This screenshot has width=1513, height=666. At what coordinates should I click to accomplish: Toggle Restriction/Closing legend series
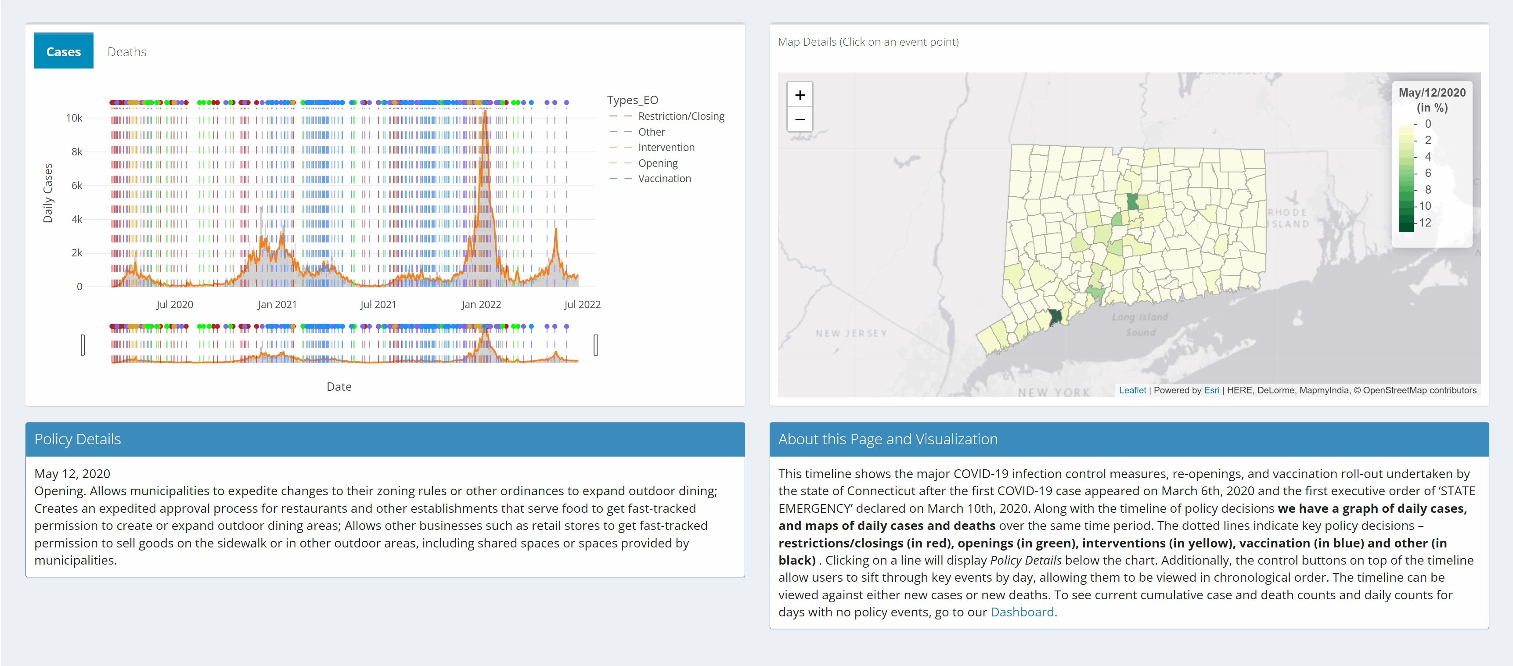pyautogui.click(x=667, y=116)
